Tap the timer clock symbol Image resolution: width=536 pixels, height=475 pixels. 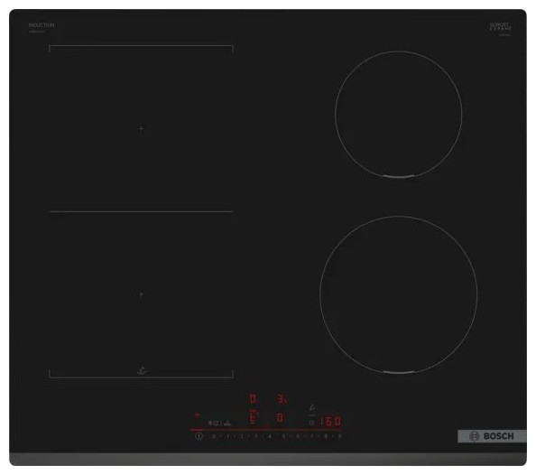[x=311, y=423]
